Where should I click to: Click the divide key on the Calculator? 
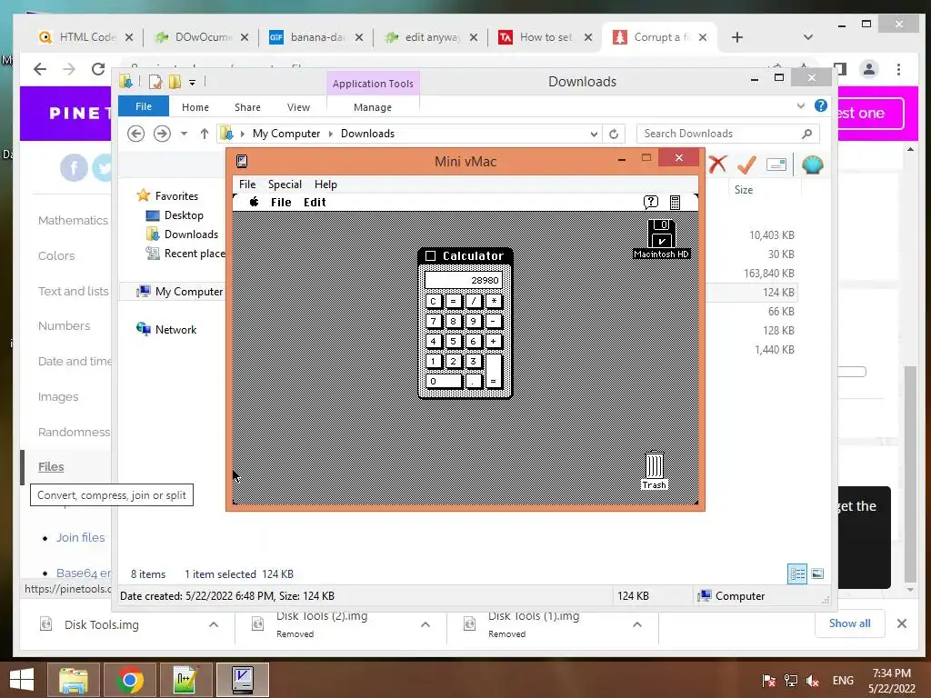tap(473, 301)
